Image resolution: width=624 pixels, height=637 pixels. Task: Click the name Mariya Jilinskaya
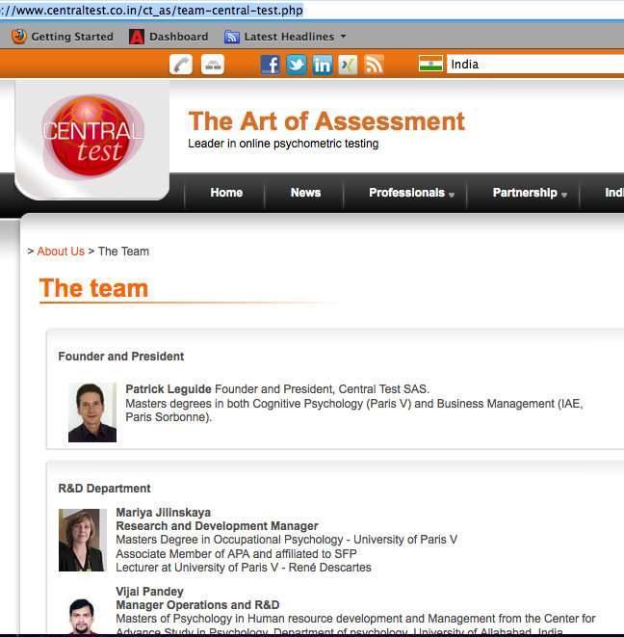[x=163, y=513]
